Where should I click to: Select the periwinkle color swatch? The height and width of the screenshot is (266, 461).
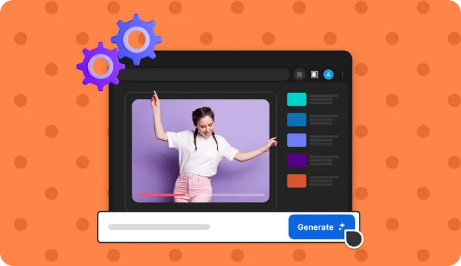pos(296,140)
